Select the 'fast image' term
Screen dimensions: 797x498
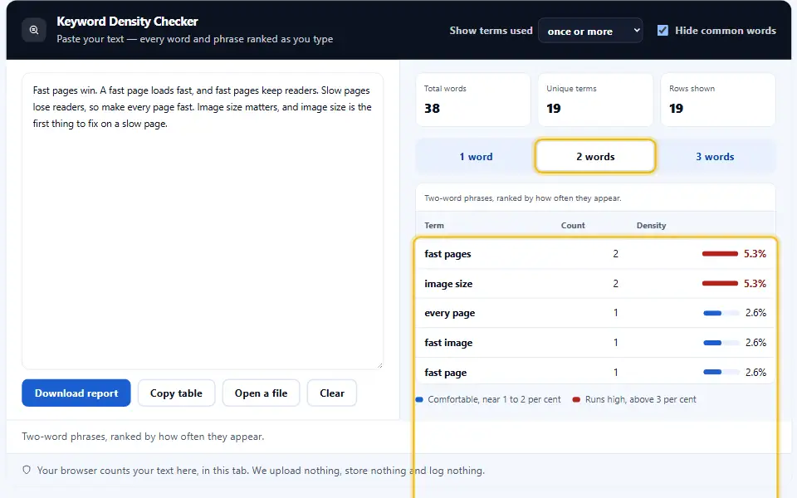click(x=448, y=343)
